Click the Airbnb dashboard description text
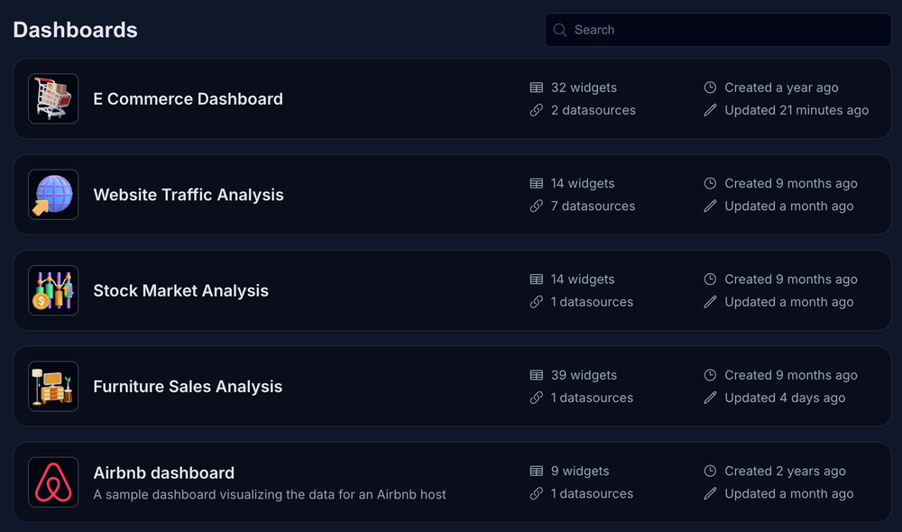 (x=270, y=494)
